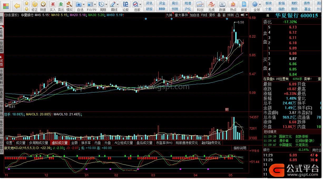Select the 市盈率(ttm) tab
The image size is (323, 179).
click(x=164, y=143)
